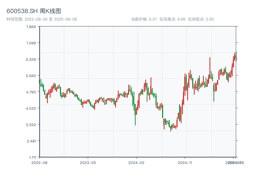The width and height of the screenshot is (262, 196).
Task: Click the 600538.SH 周K线图 chart title
Action: coord(34,11)
